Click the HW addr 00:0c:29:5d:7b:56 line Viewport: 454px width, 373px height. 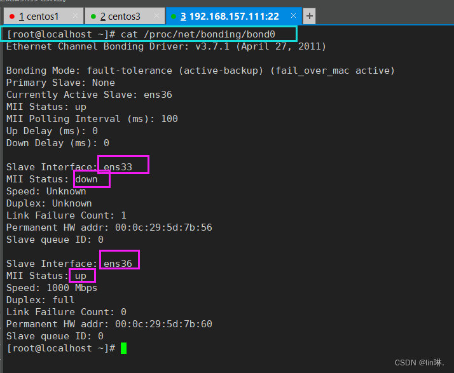[109, 227]
